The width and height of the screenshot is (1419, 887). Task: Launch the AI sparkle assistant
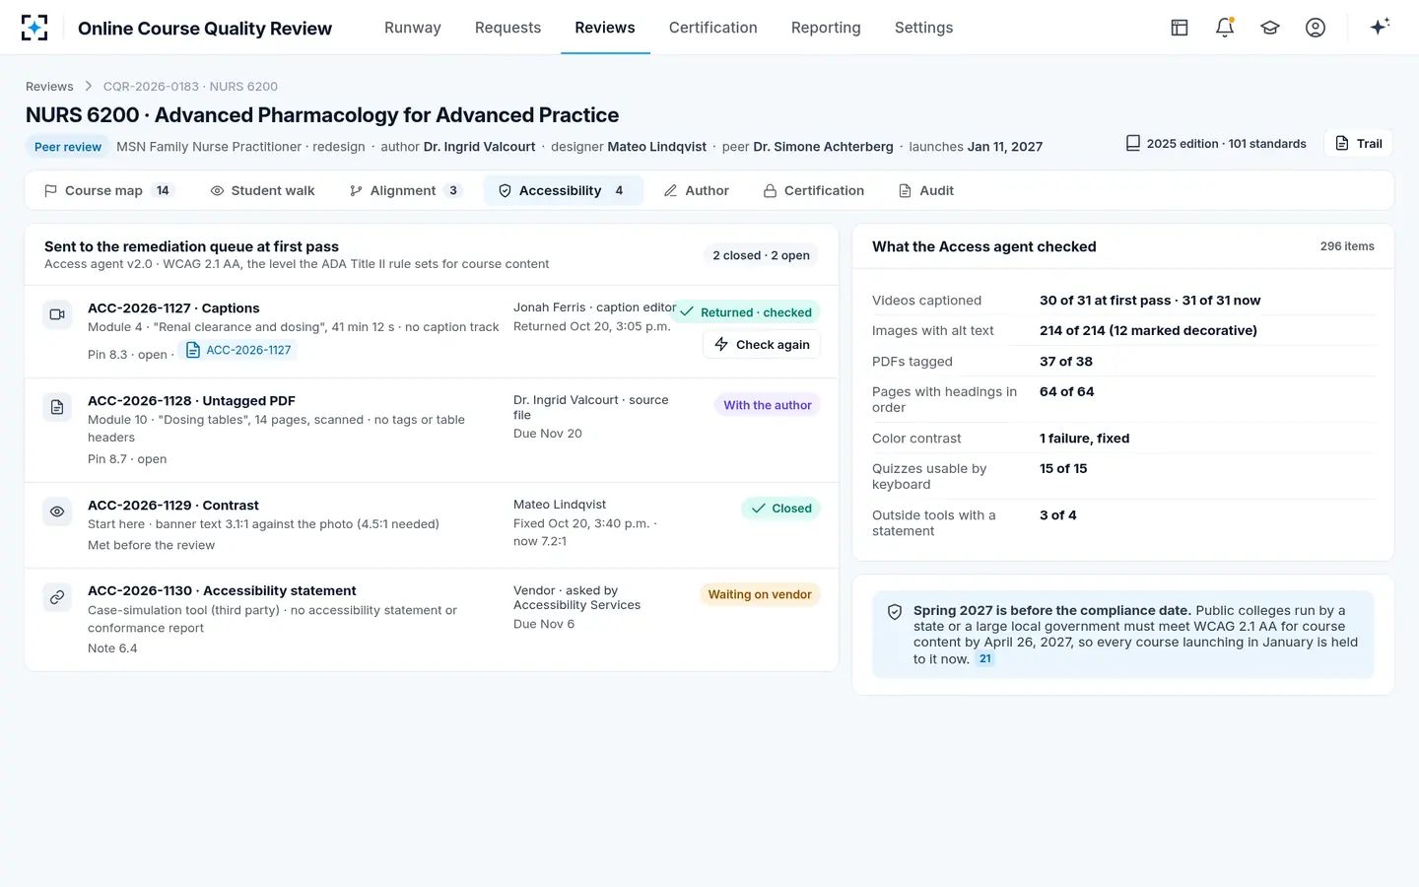point(1380,27)
